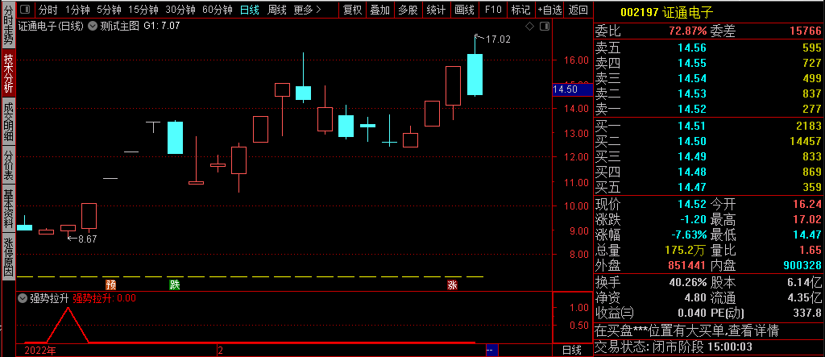
Task: Click the 多股 toolbar button
Action: tap(408, 10)
